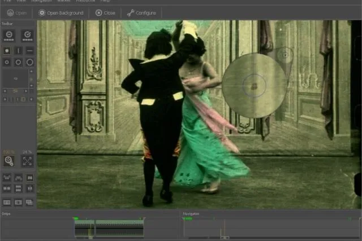Click the eye preview box in Toolbar
The width and height of the screenshot is (362, 241).
pyautogui.click(x=15, y=79)
